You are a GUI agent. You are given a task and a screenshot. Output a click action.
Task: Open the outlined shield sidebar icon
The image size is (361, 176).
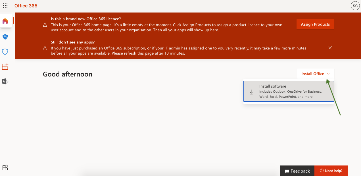[x=5, y=52]
